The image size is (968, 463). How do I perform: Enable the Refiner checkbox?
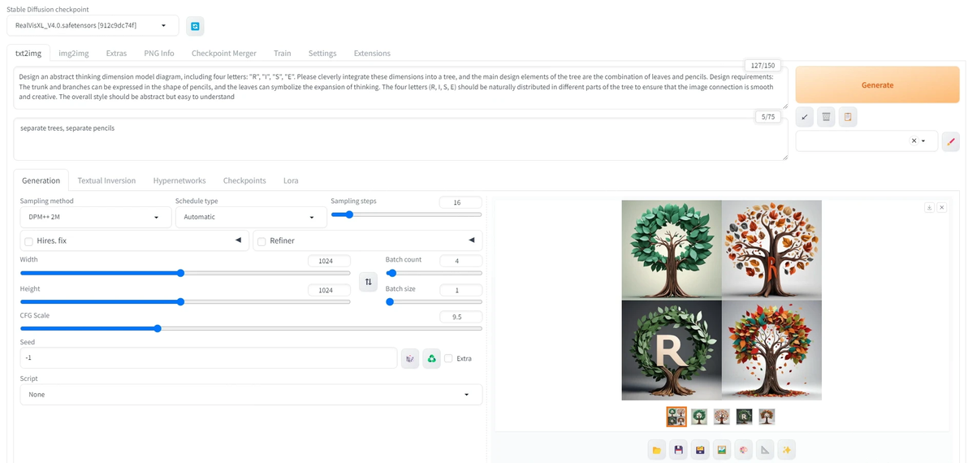click(x=261, y=240)
